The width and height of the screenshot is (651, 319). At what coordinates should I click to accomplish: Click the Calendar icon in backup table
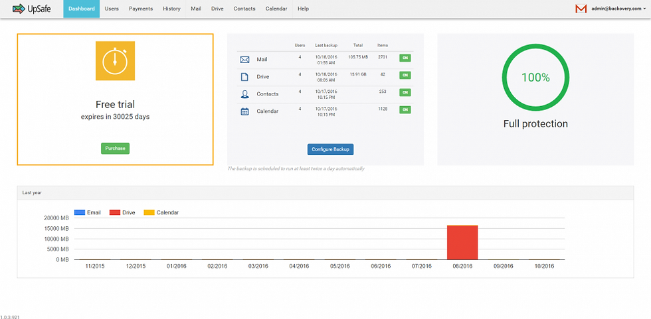[x=244, y=111]
